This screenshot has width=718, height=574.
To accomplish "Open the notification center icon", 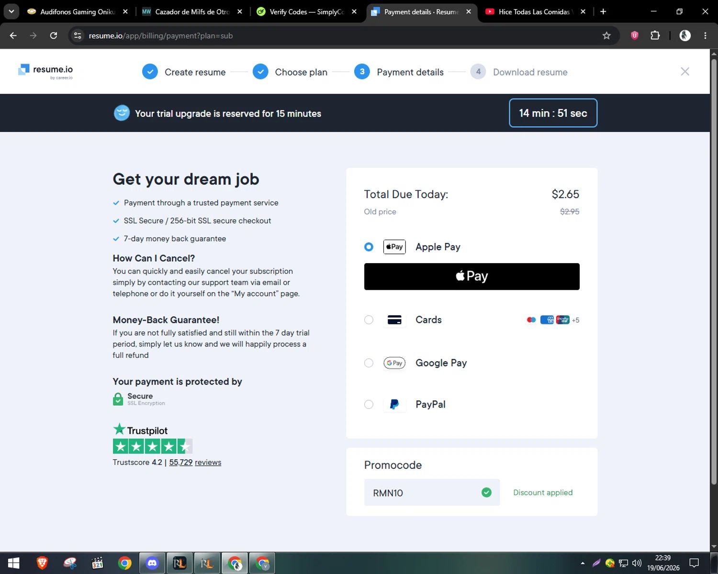I will [694, 563].
